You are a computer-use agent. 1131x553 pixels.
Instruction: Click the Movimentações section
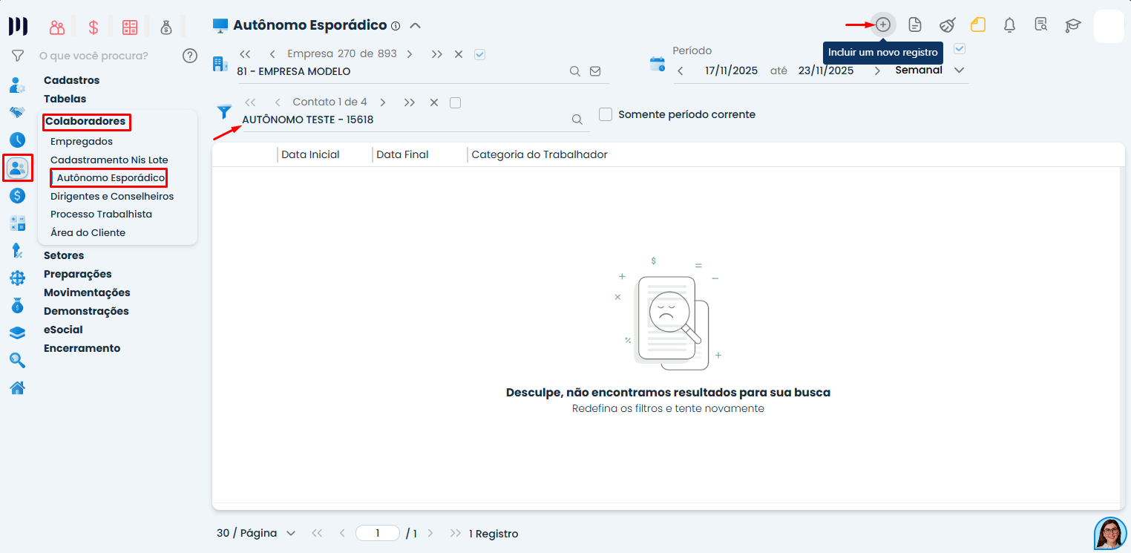(87, 292)
